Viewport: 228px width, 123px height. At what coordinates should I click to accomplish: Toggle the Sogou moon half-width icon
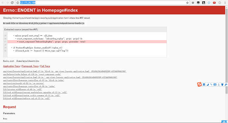[208, 85]
